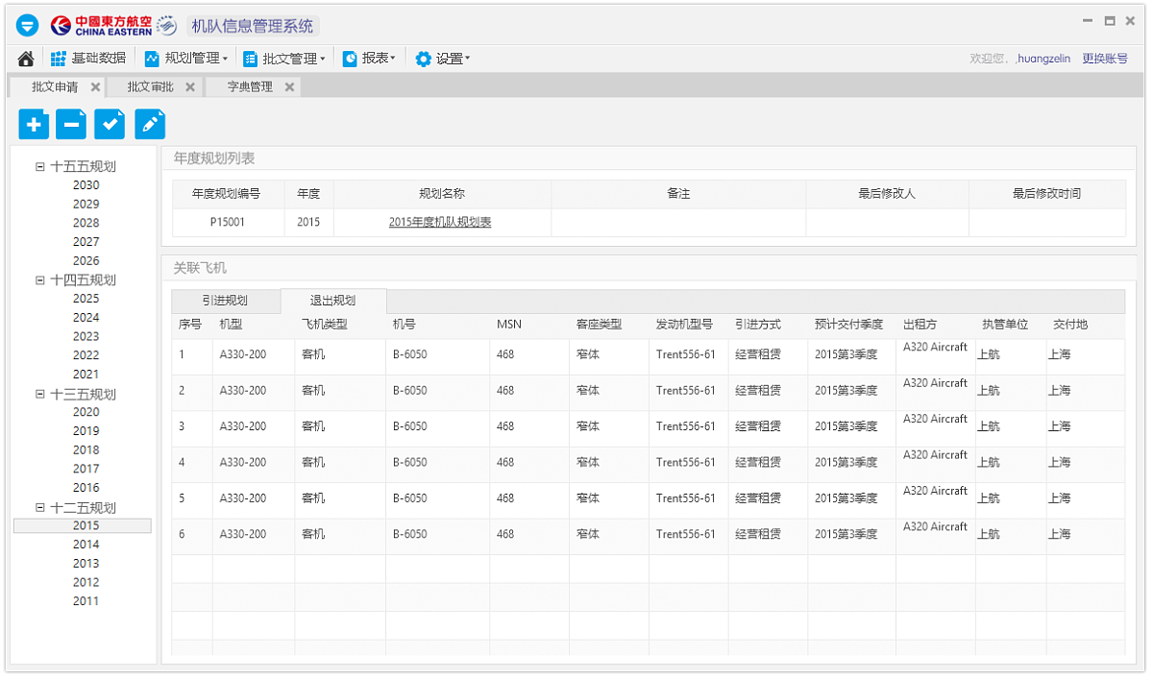
Task: Open the 规划管理 dropdown menu
Action: [x=186, y=59]
